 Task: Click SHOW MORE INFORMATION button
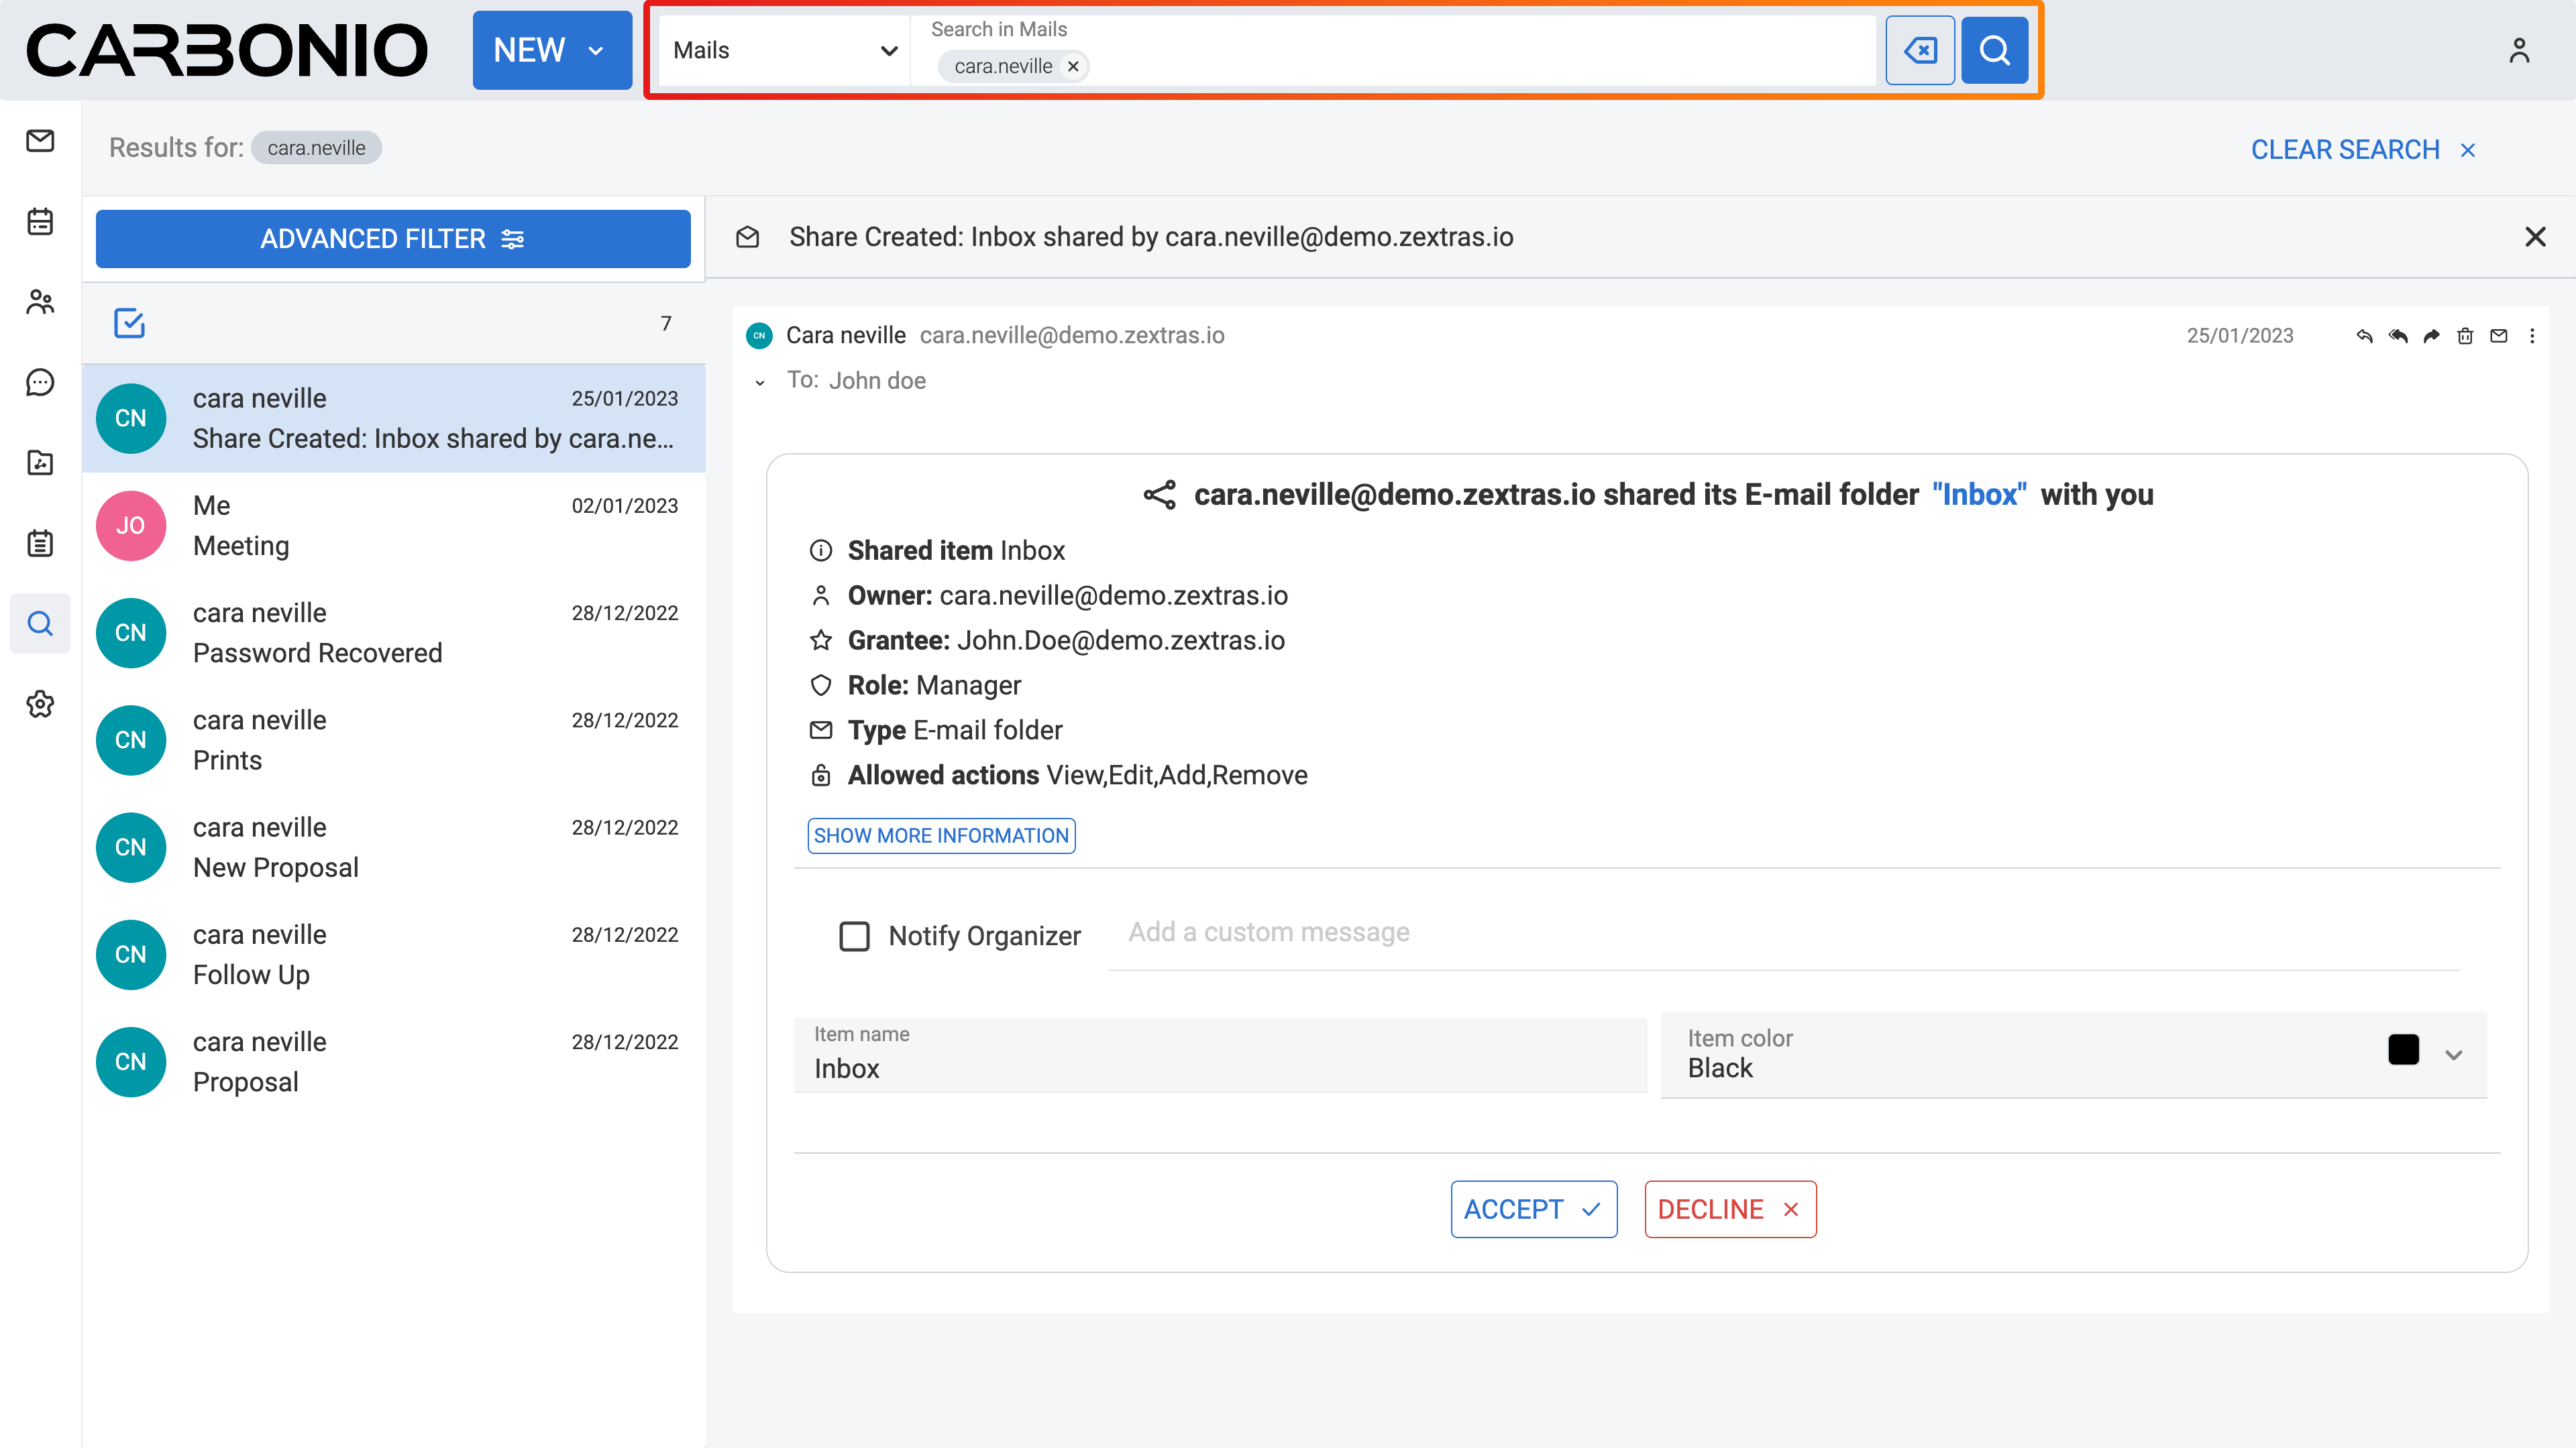pos(941,835)
